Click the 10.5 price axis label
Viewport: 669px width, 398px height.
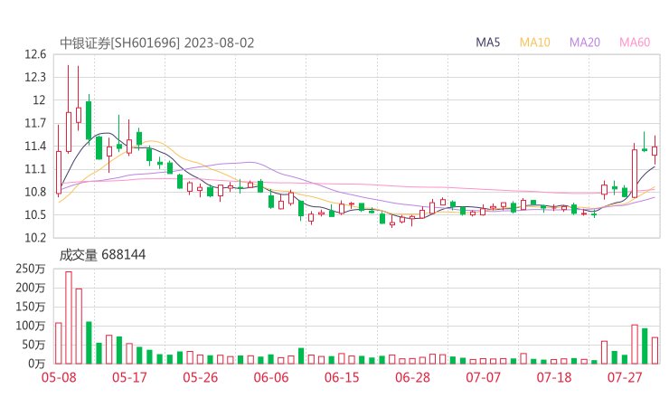(35, 215)
